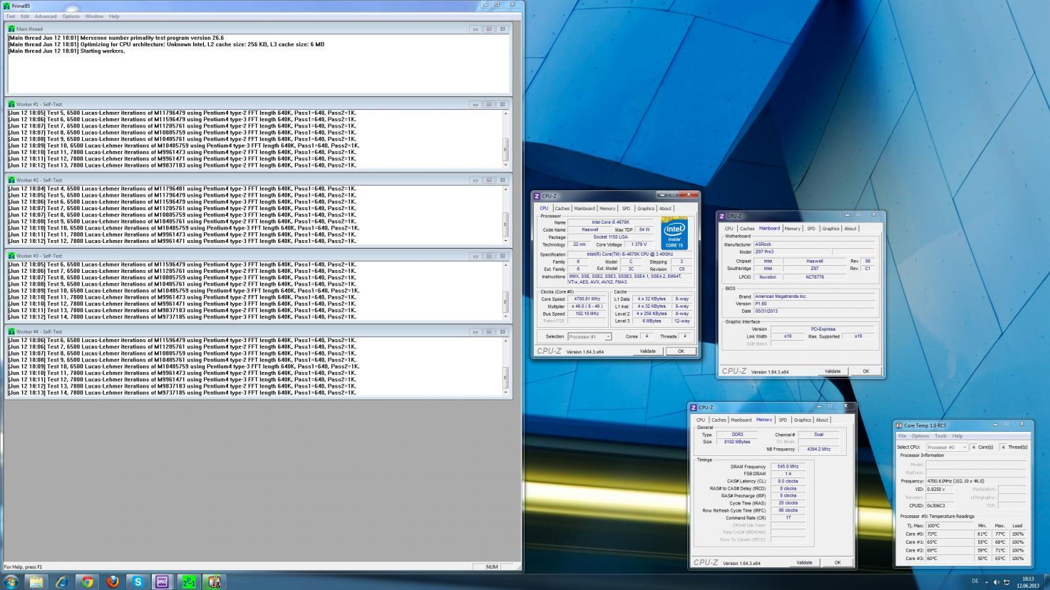Open Windows Explorer from the taskbar
The width and height of the screenshot is (1050, 590).
pyautogui.click(x=36, y=581)
